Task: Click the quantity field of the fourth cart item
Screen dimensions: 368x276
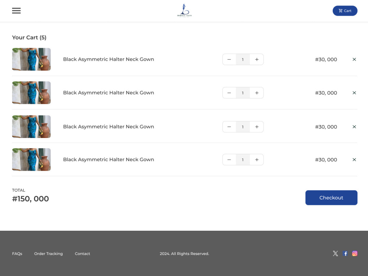Action: 243,160
